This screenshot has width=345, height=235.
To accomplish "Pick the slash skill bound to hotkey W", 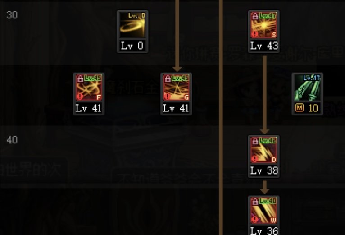I will point(264,211).
